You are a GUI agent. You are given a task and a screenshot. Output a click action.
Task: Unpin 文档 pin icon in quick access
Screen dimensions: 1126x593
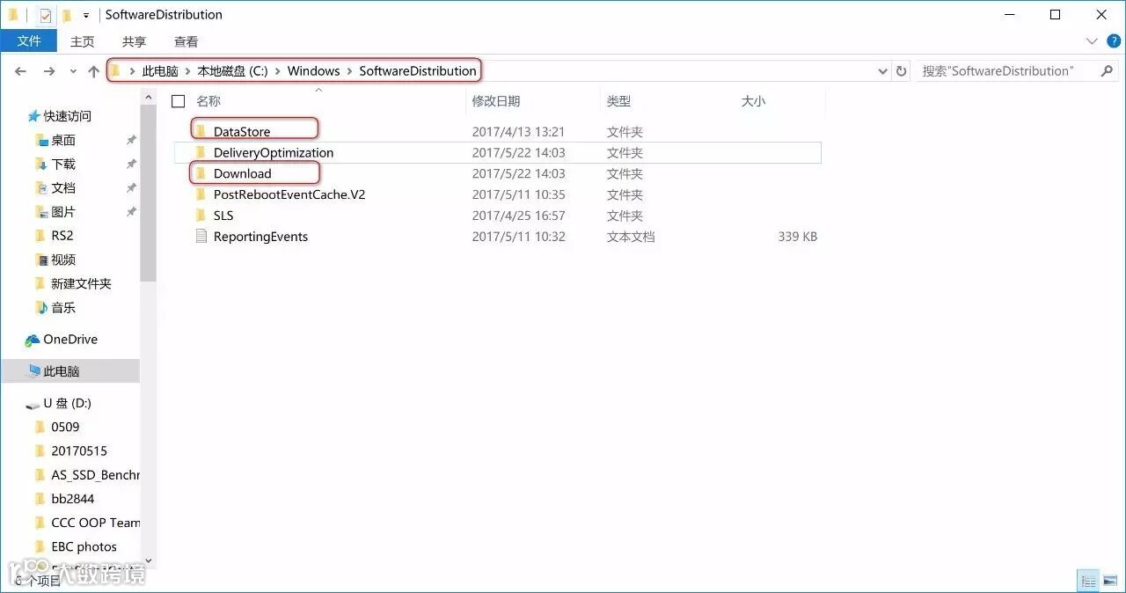click(131, 187)
